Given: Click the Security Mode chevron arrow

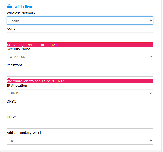Looking at the screenshot, I should [151, 57].
